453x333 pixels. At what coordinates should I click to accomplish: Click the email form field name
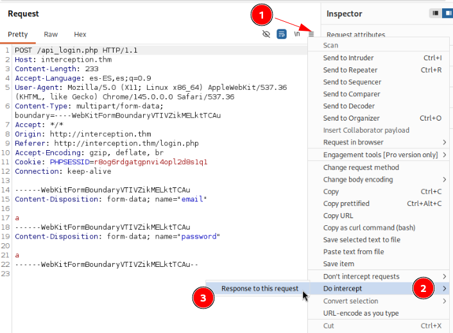point(192,200)
